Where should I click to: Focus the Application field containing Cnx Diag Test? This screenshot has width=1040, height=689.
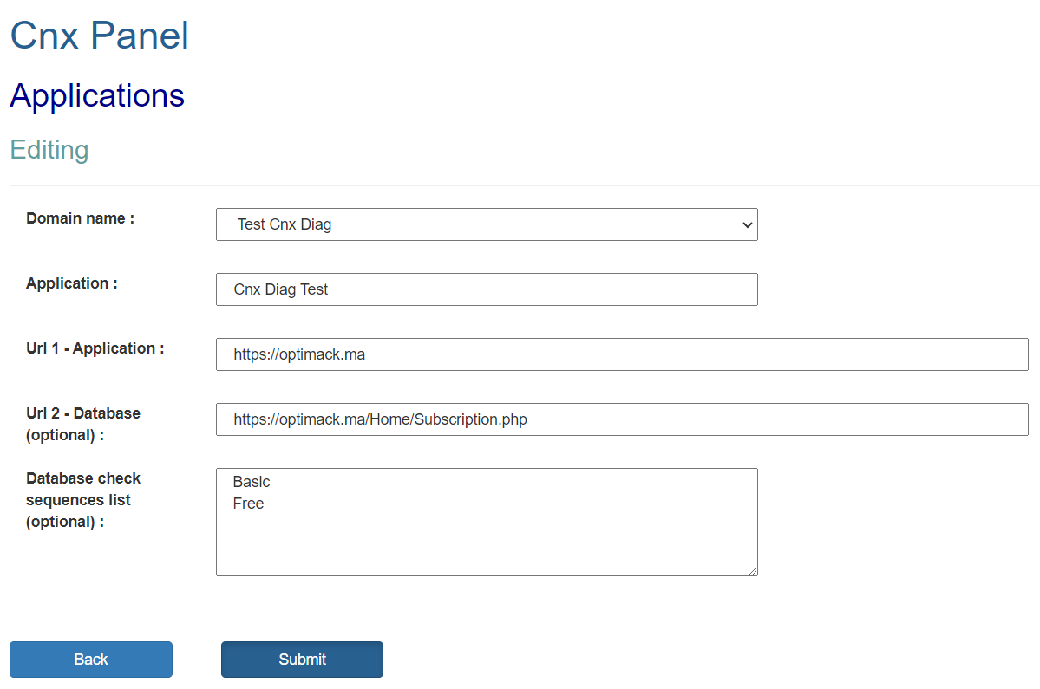(x=487, y=289)
